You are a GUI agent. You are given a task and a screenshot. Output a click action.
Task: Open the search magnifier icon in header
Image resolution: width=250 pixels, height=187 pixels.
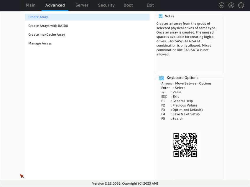click(241, 5)
